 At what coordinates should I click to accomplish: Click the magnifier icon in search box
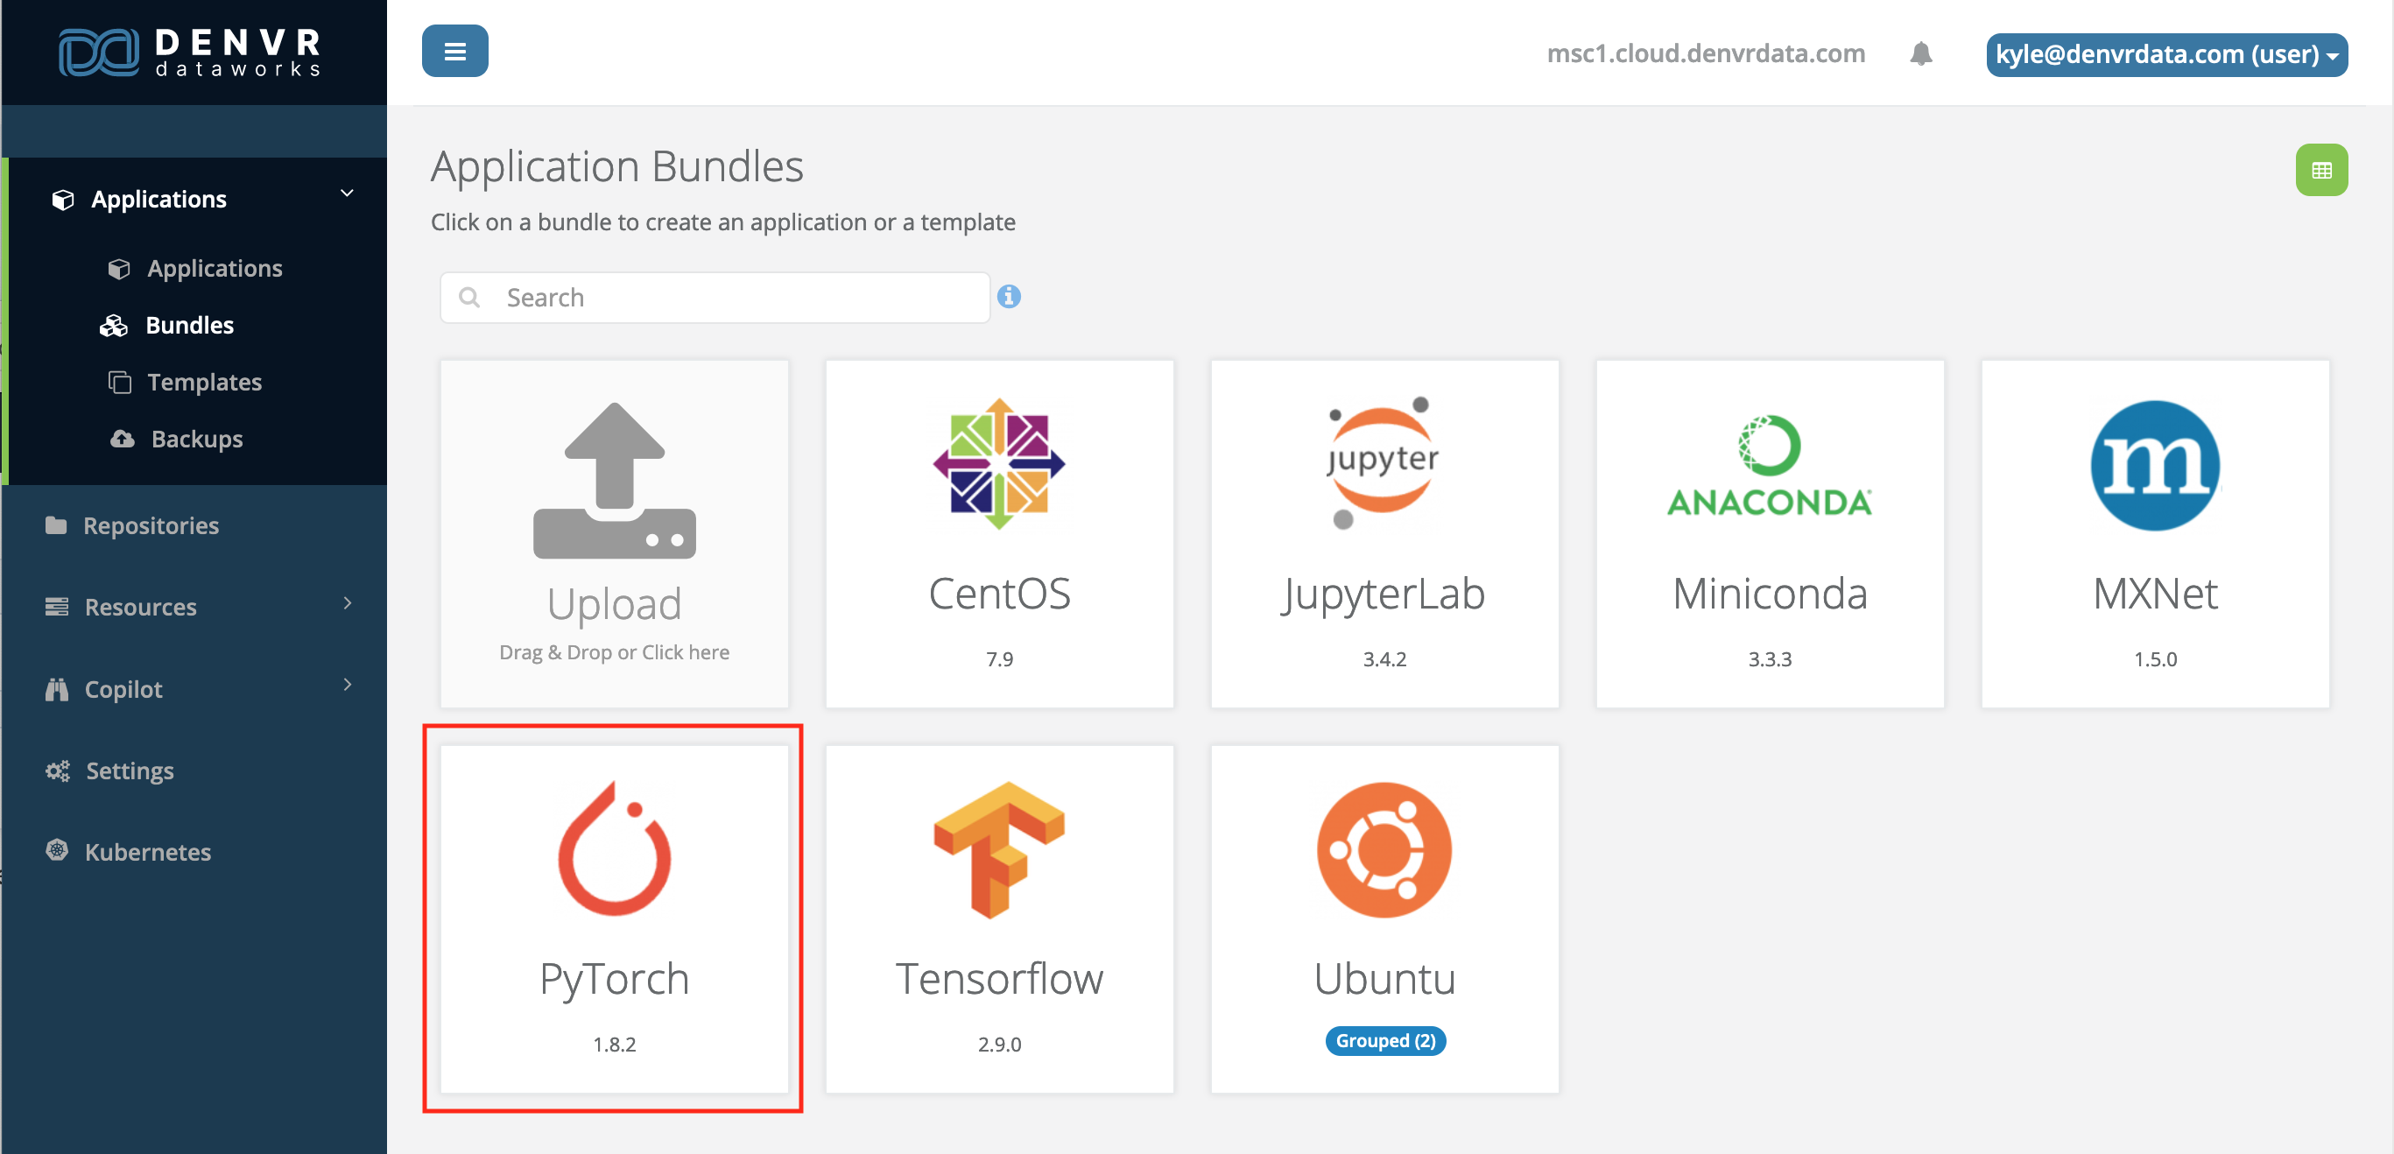point(469,298)
